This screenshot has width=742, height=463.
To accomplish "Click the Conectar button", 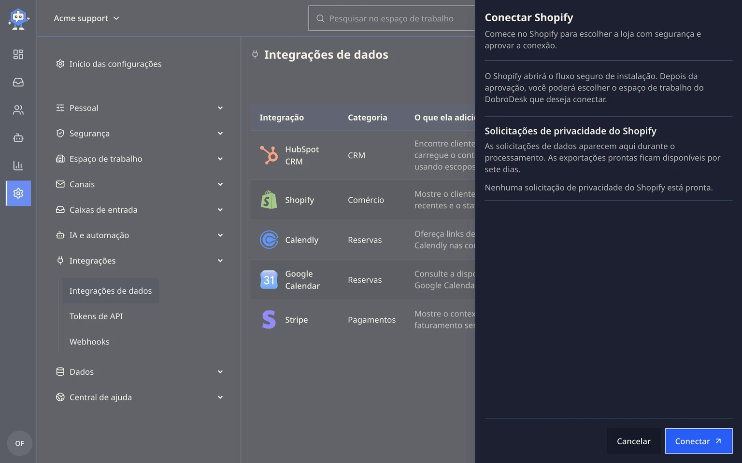I will [699, 441].
